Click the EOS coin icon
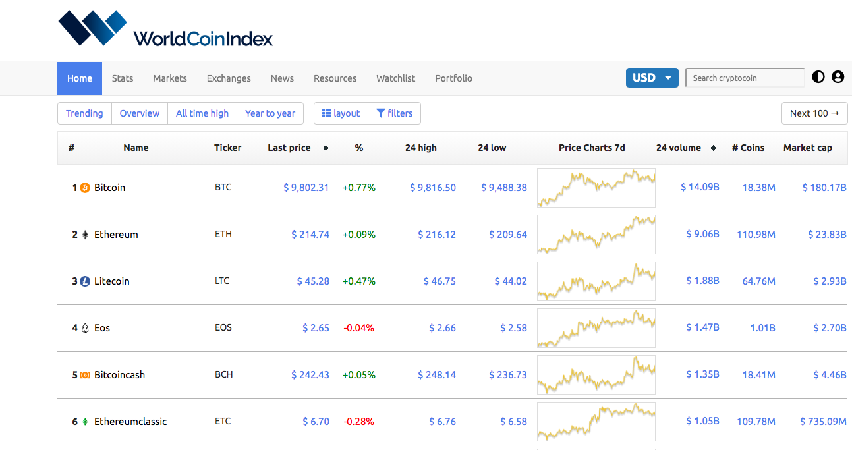Viewport: 852px width, 450px height. point(86,327)
